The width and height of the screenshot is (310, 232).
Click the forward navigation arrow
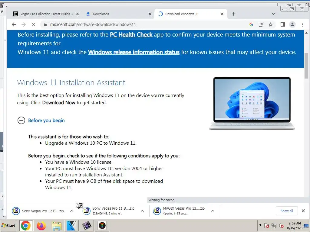click(x=24, y=24)
